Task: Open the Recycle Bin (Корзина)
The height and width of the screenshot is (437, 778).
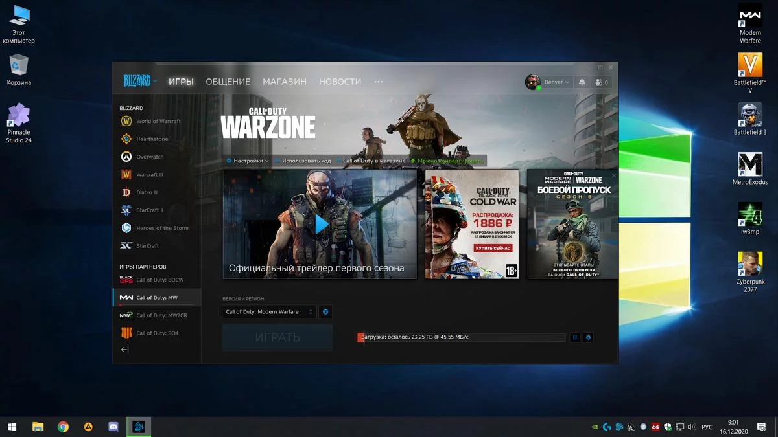Action: tap(19, 70)
